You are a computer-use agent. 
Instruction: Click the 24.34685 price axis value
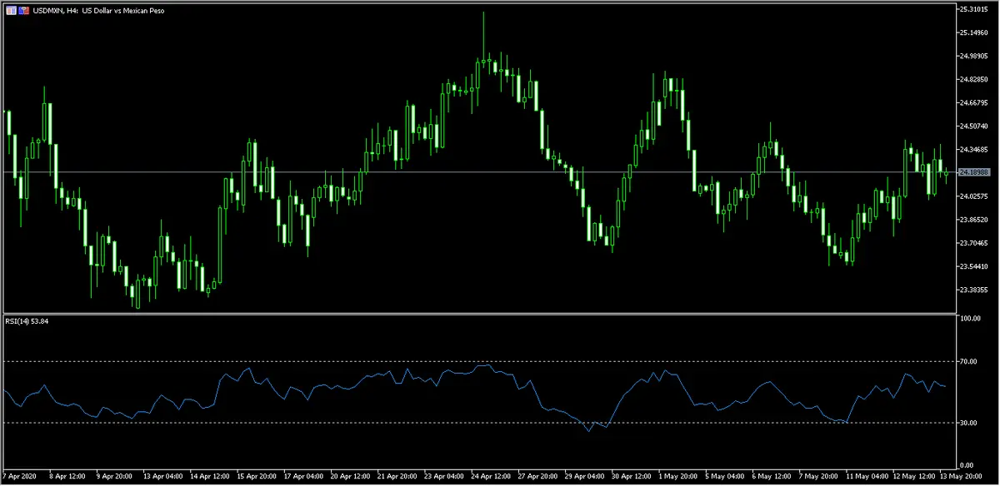(973, 149)
